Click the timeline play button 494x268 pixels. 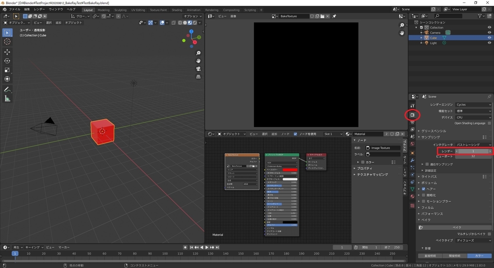click(x=207, y=247)
